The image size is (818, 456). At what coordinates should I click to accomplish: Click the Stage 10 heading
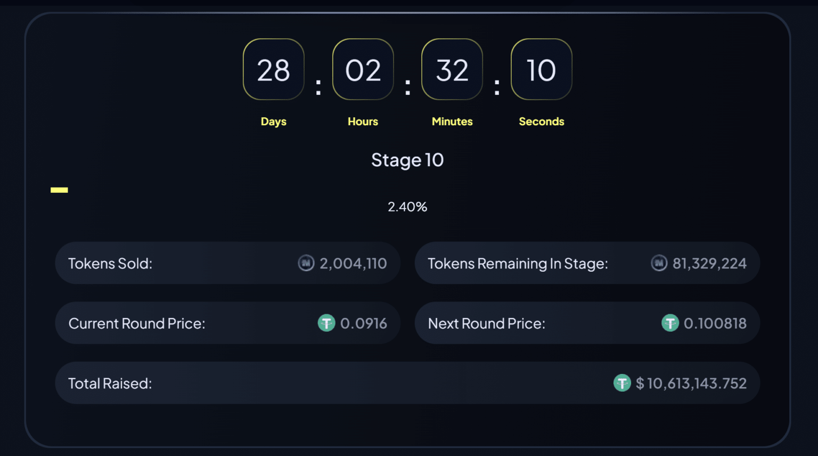[407, 160]
